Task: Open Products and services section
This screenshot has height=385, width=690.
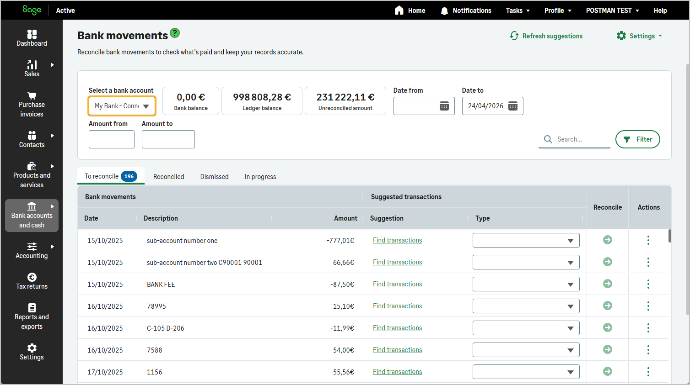Action: pos(32,175)
